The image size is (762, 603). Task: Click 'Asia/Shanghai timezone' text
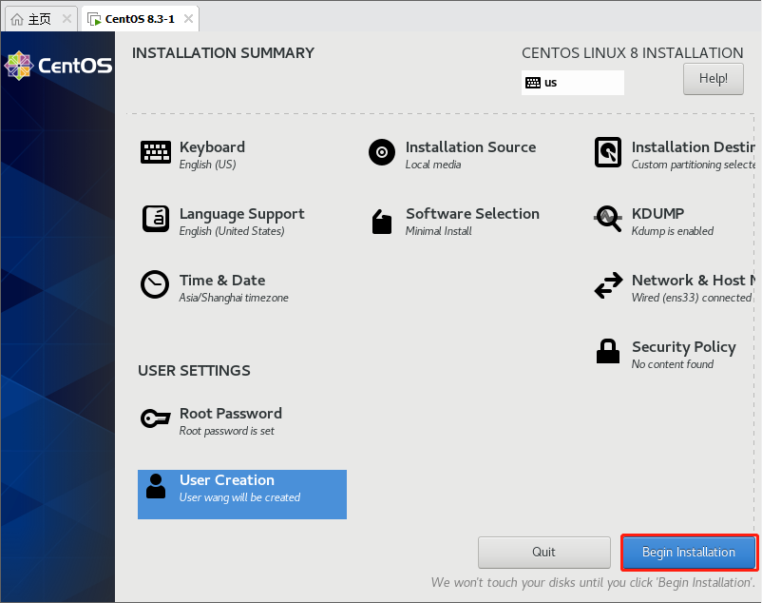click(234, 298)
